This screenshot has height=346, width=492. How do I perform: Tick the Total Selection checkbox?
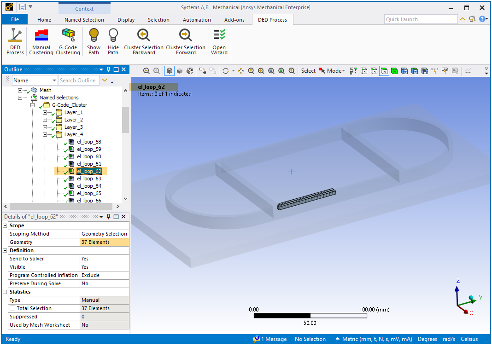click(x=12, y=308)
